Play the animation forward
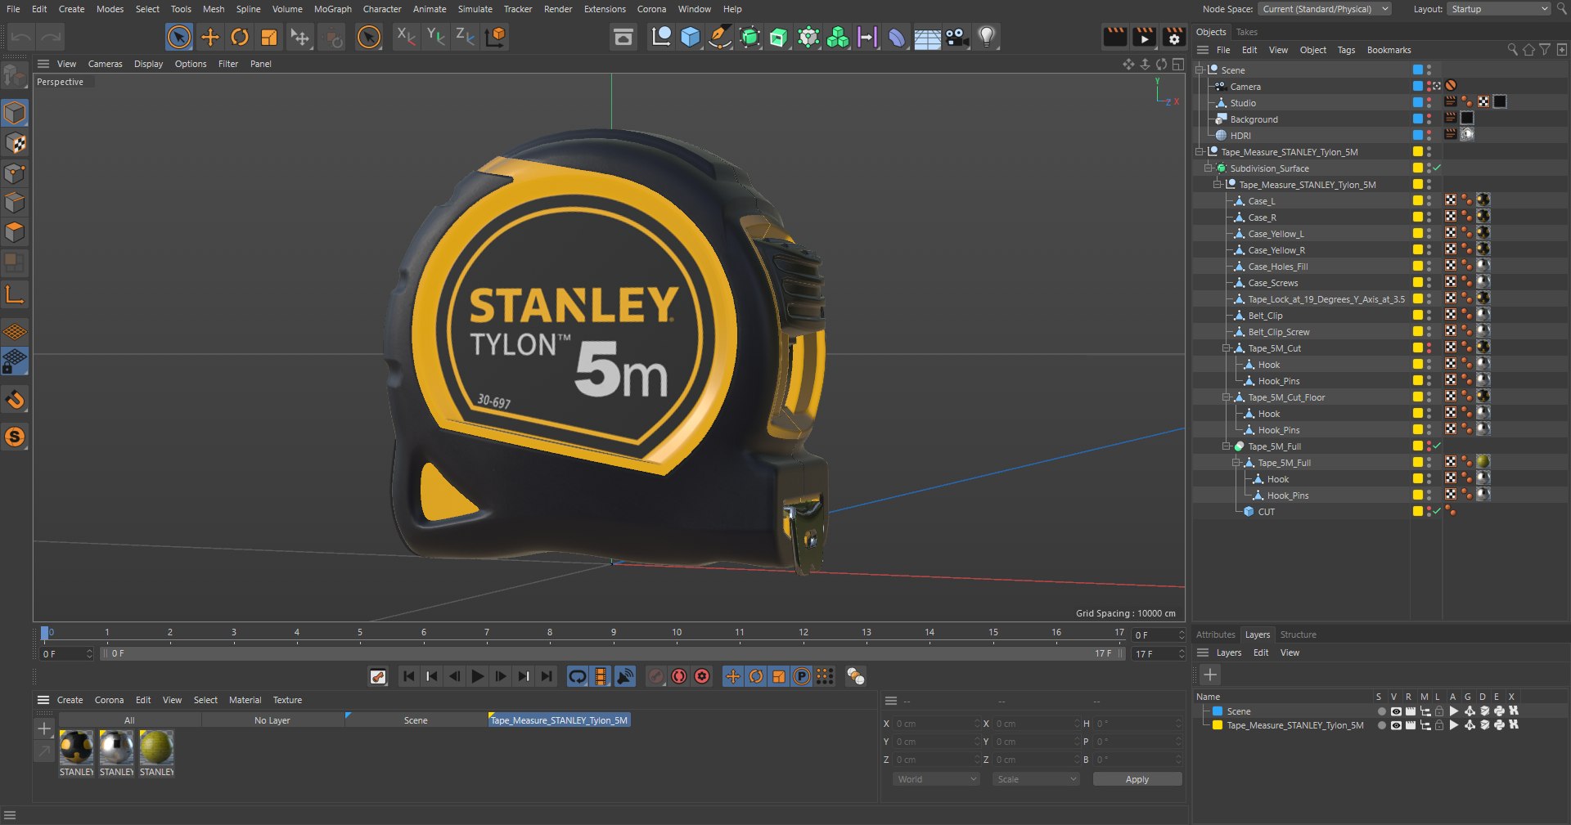The image size is (1571, 825). coord(478,676)
